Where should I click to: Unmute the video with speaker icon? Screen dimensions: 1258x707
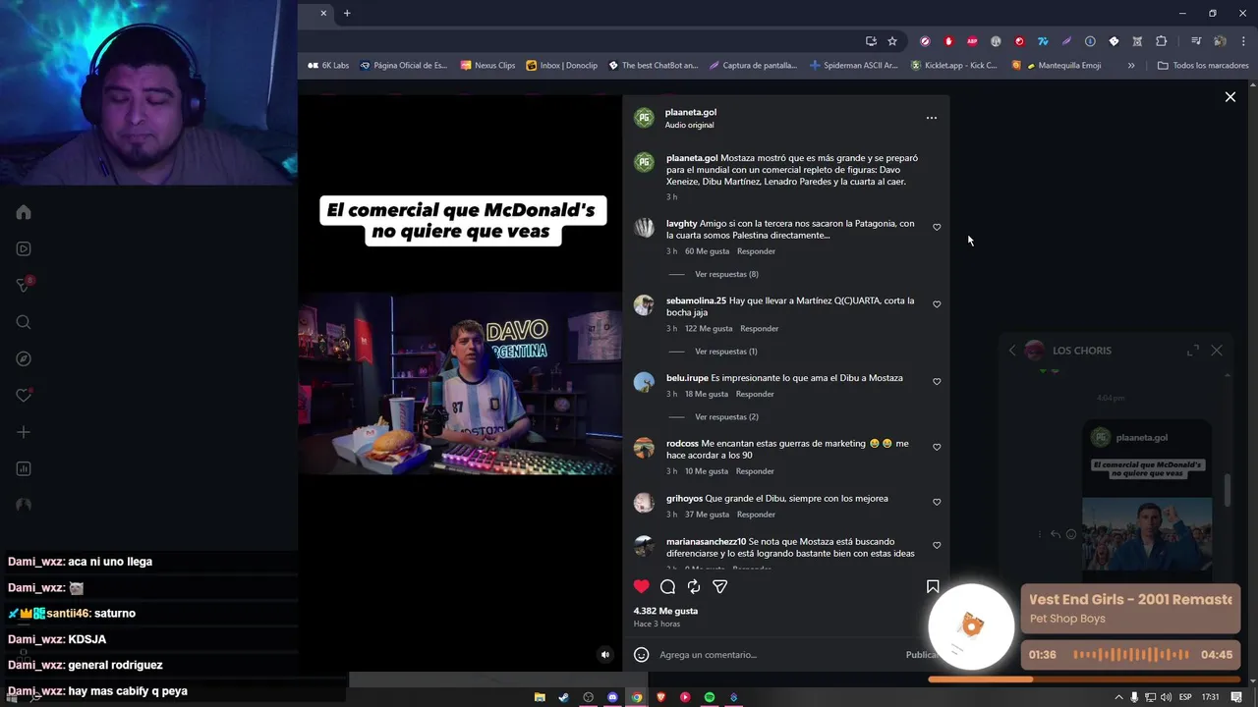click(x=605, y=655)
